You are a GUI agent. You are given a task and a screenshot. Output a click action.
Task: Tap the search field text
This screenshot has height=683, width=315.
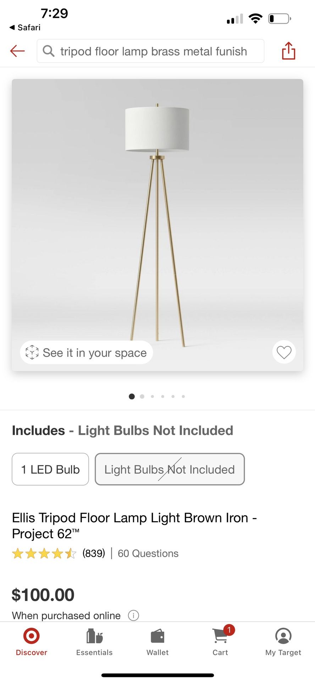[153, 51]
